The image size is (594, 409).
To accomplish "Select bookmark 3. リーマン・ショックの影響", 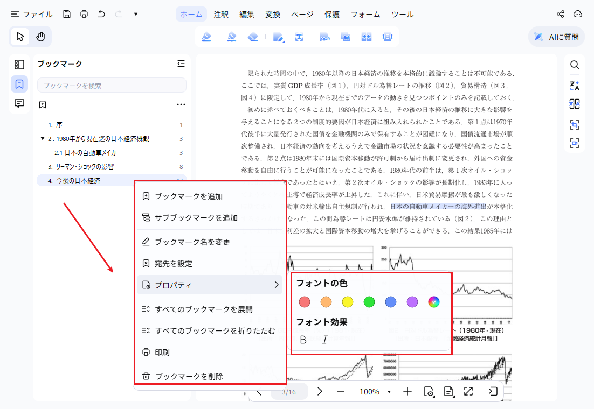I will coord(112,166).
